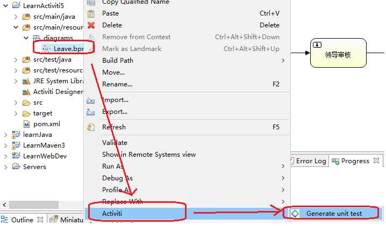386x226 pixels.
Task: Click the Paste clipboard icon
Action: (x=91, y=13)
